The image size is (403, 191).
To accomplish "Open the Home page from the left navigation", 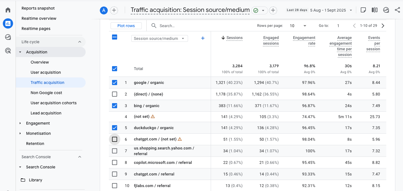I will (x=8, y=10).
